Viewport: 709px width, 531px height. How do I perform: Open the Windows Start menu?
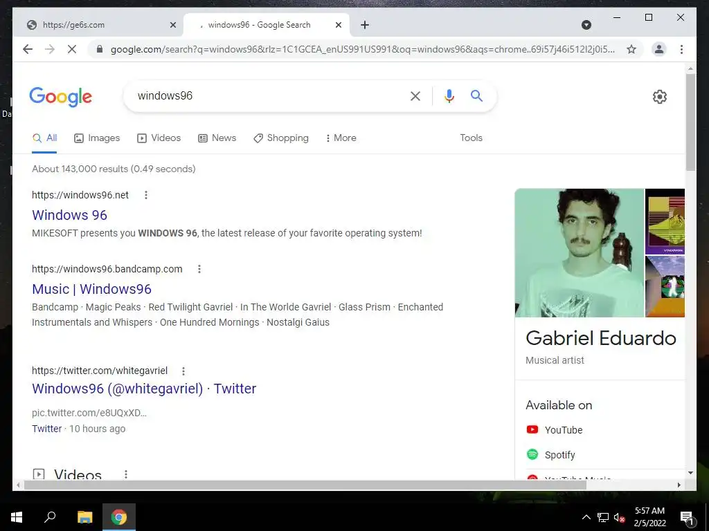click(17, 517)
